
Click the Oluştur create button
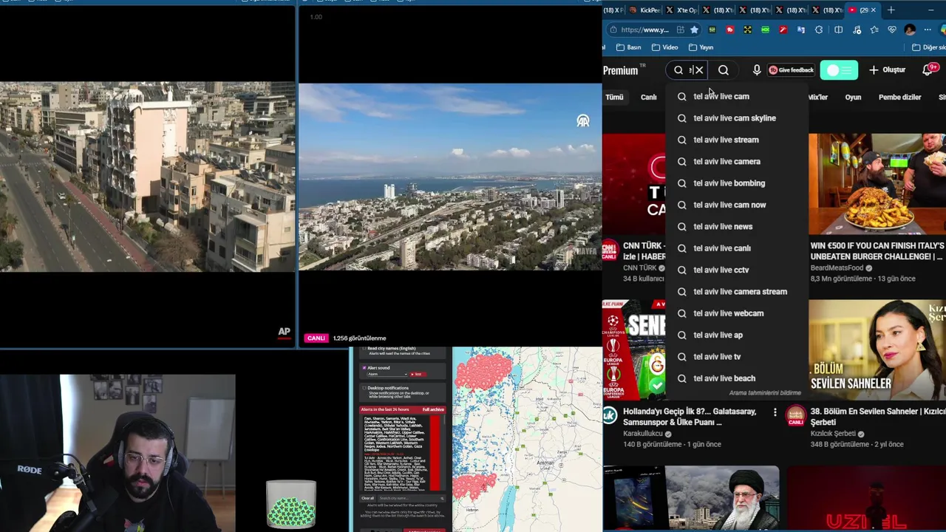click(x=887, y=70)
